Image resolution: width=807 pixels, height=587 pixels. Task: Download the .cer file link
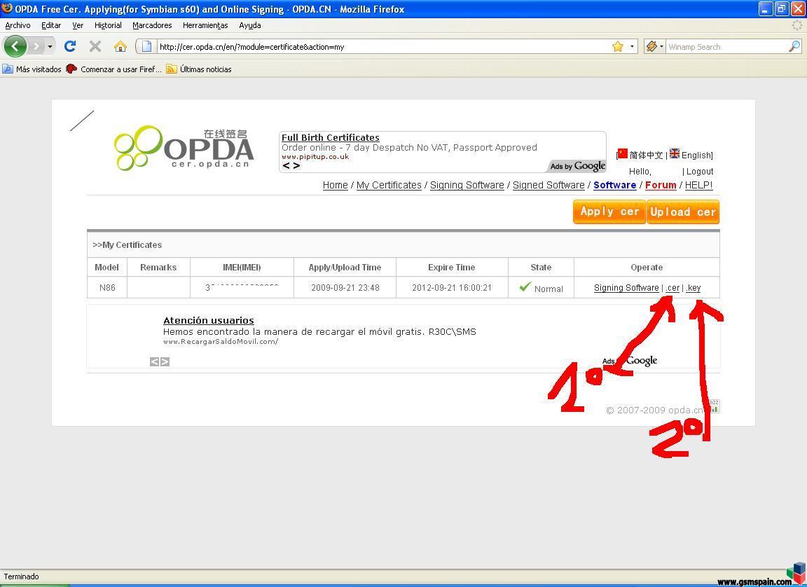(672, 288)
